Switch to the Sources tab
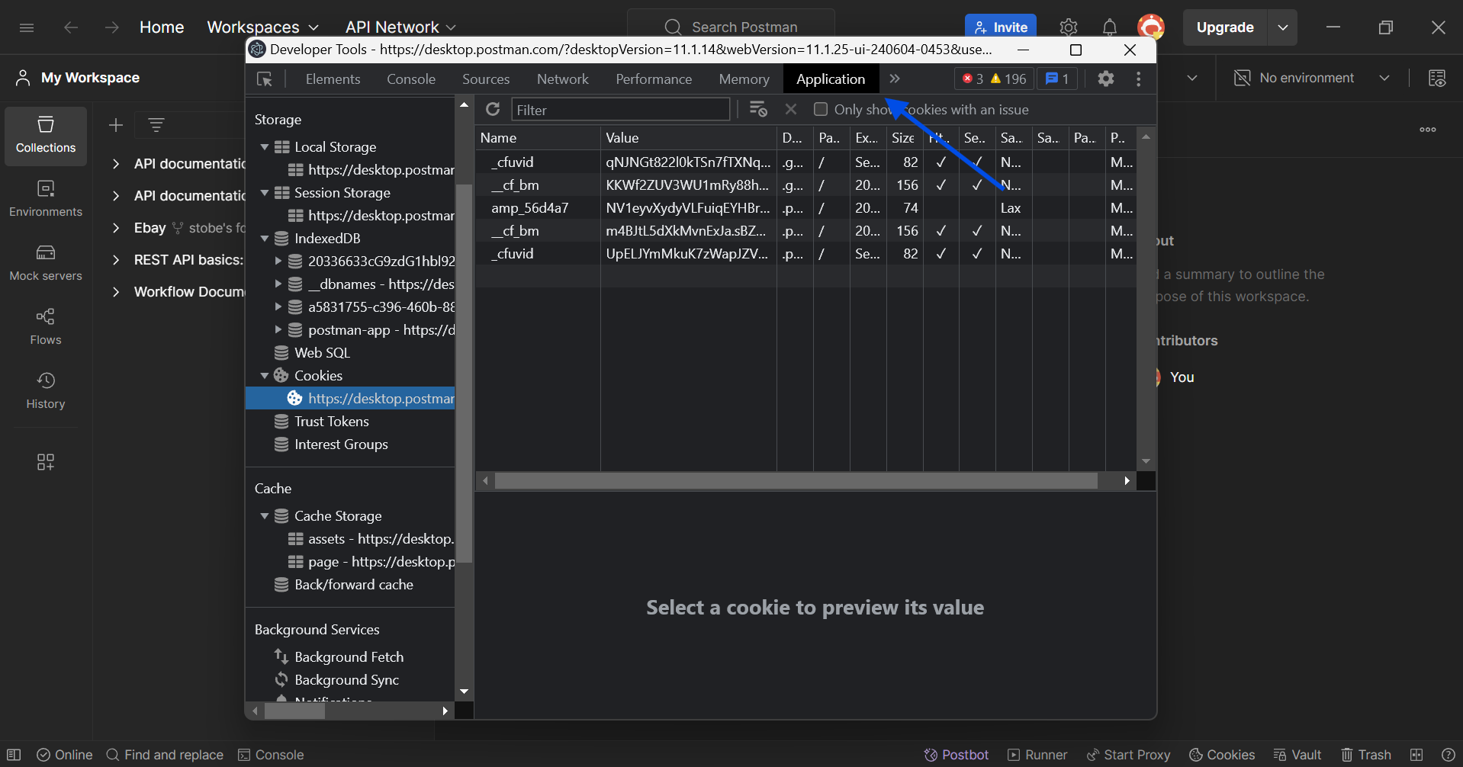 coord(486,79)
